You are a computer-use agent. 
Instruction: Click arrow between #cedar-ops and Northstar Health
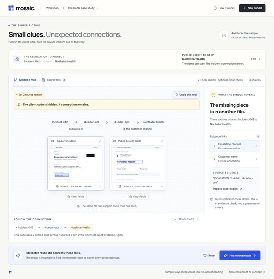click(137, 122)
